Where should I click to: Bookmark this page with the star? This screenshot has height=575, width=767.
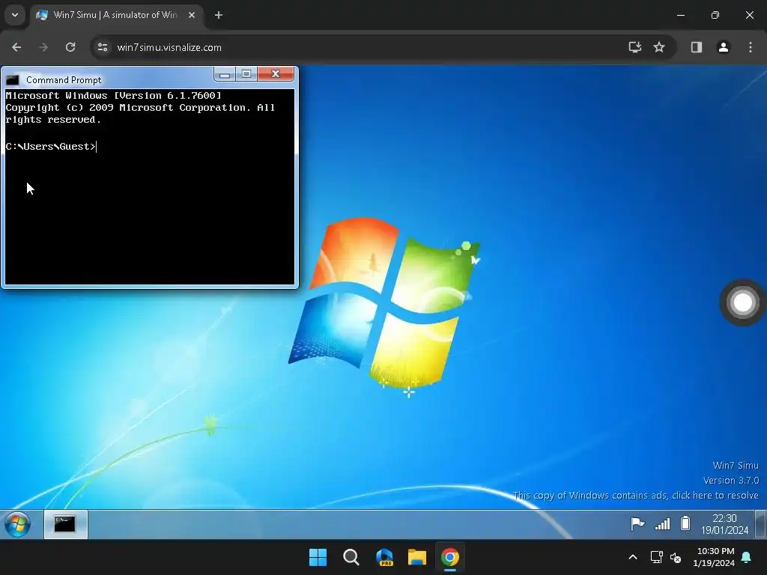tap(659, 47)
